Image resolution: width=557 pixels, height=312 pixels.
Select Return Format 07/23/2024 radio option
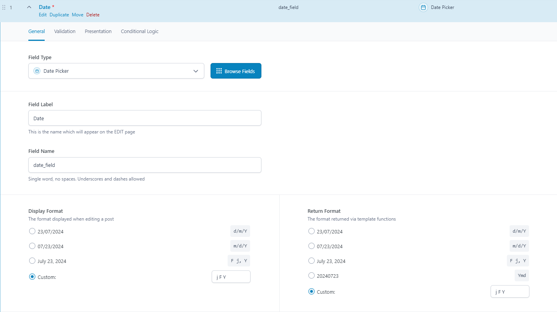coord(312,246)
